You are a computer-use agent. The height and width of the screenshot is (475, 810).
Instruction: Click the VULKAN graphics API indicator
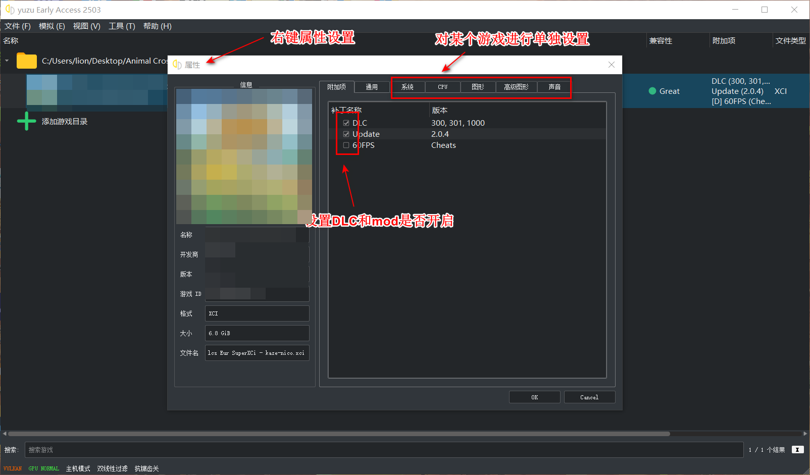[12, 468]
